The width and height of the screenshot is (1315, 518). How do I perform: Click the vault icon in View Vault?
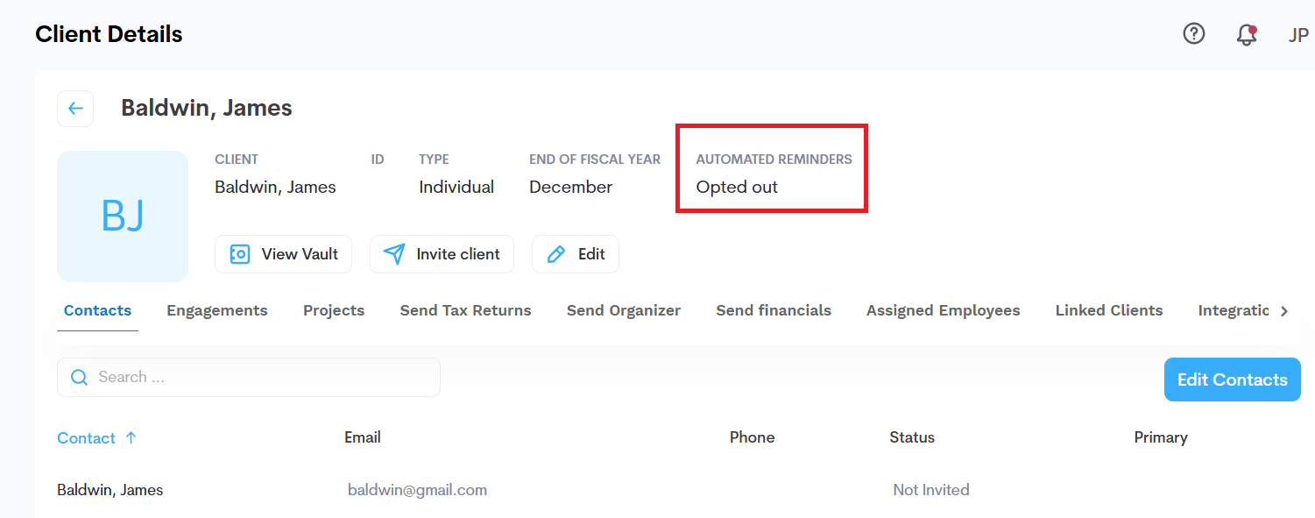(x=239, y=254)
